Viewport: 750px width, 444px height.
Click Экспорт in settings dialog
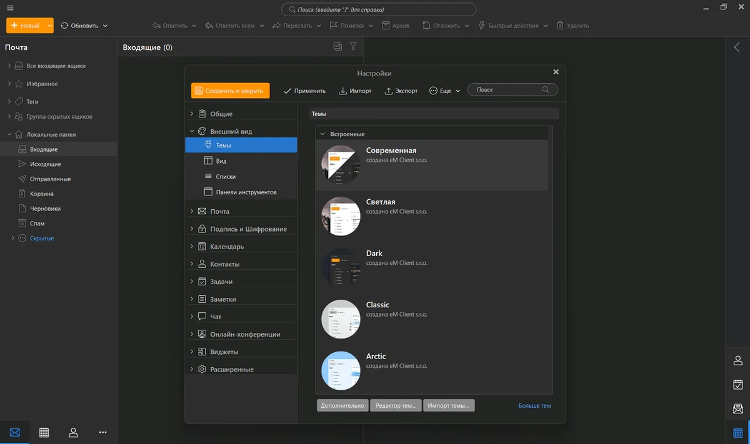[x=401, y=91]
